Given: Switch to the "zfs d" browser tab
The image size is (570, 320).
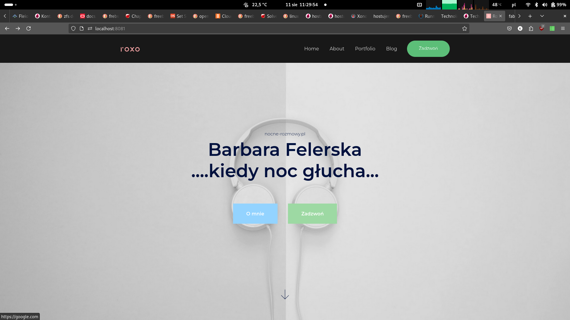Looking at the screenshot, I should (x=66, y=16).
